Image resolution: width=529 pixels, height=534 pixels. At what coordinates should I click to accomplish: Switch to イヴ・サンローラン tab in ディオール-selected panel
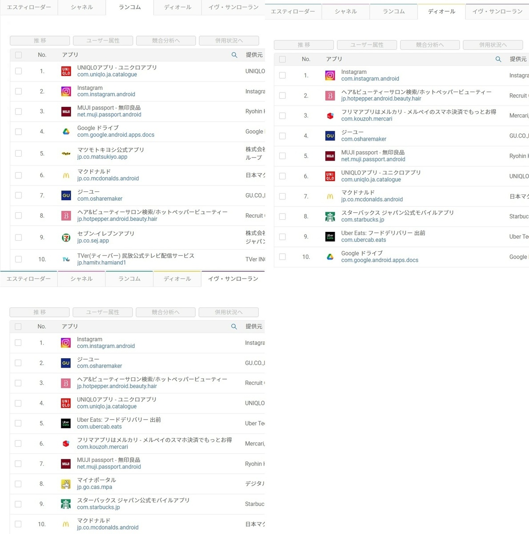coord(497,12)
